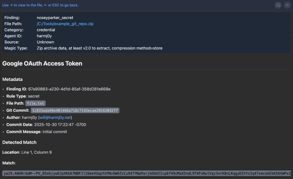Click the credential category value
This screenshot has height=179, width=293.
pyautogui.click(x=46, y=30)
